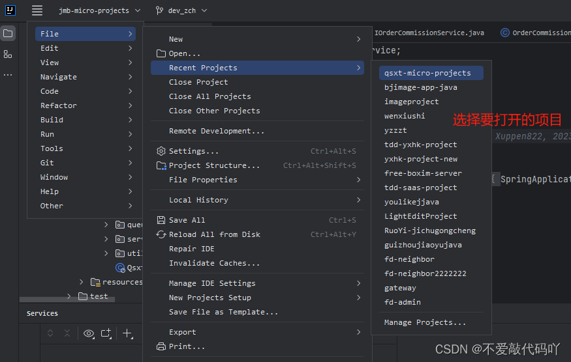Choose Repair IDE
Image resolution: width=571 pixels, height=362 pixels.
(258, 249)
